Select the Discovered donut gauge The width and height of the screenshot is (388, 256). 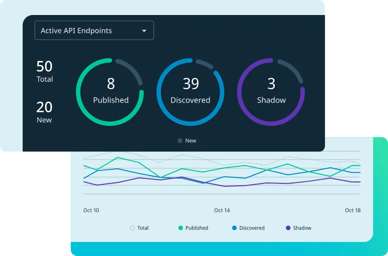(x=190, y=92)
